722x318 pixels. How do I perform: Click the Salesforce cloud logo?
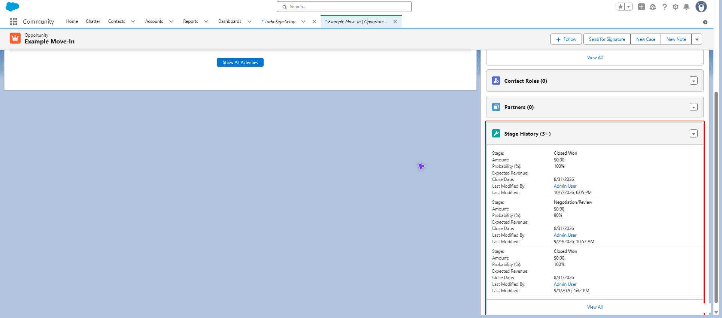tap(12, 7)
